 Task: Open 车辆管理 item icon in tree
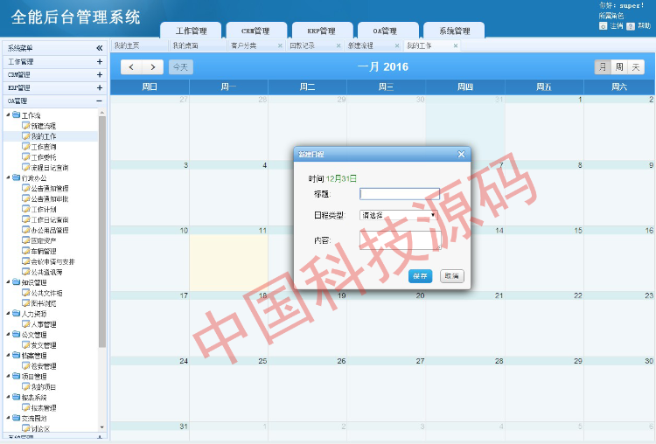[x=26, y=251]
